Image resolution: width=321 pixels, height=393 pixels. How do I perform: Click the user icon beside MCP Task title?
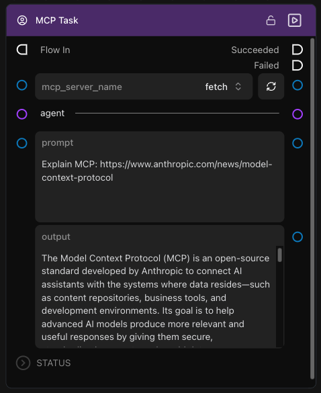[22, 20]
